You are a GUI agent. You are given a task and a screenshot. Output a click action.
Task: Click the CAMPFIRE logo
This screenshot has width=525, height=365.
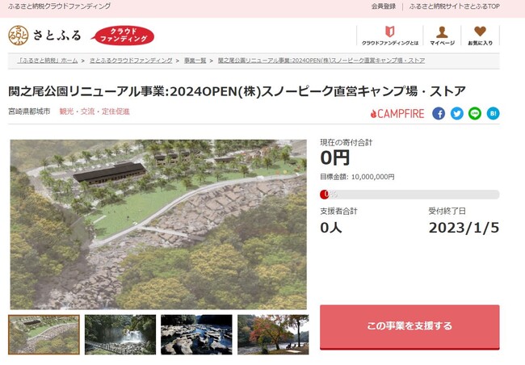click(397, 114)
